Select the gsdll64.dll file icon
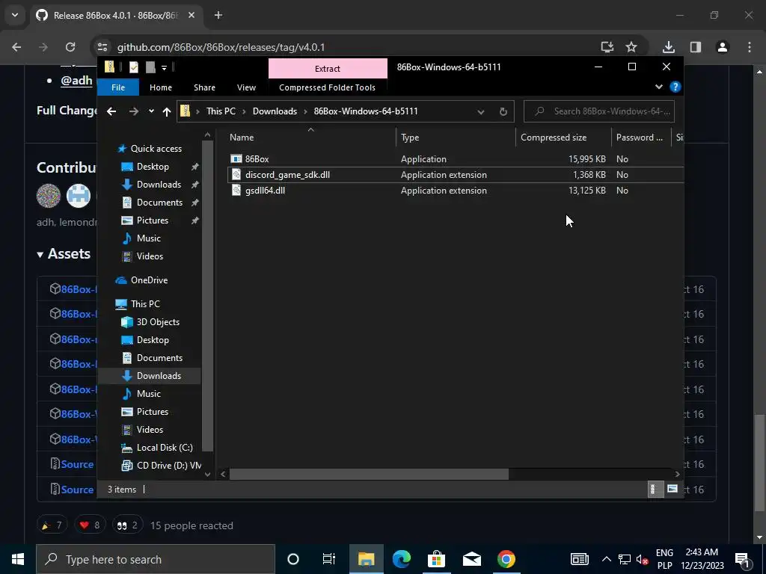Viewport: 766px width, 574px height. coord(236,191)
